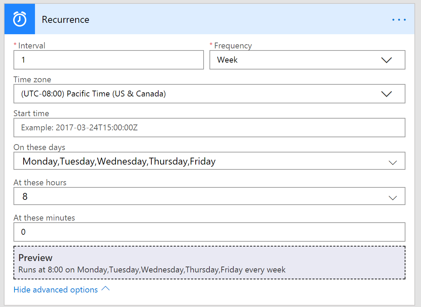Click the Time zone dropdown arrow
This screenshot has height=307, width=421.
click(x=386, y=94)
